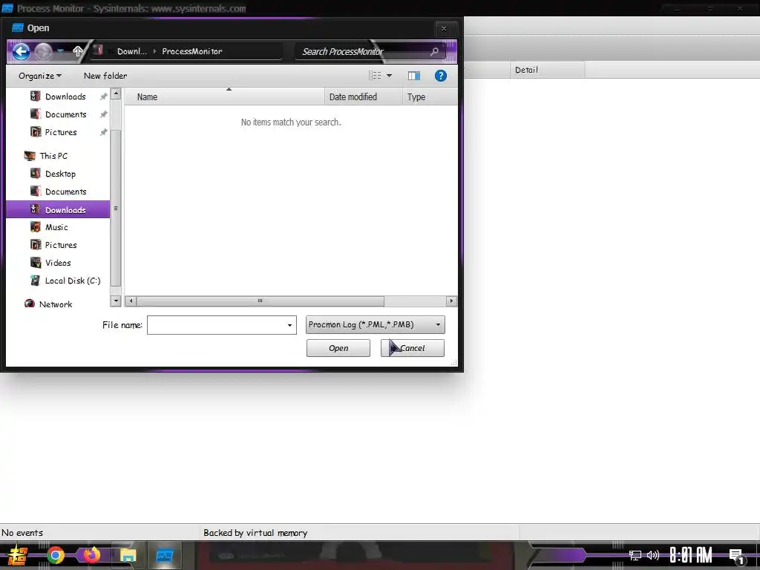Select pinned Pictures in quick access
This screenshot has width=760, height=570.
click(61, 132)
